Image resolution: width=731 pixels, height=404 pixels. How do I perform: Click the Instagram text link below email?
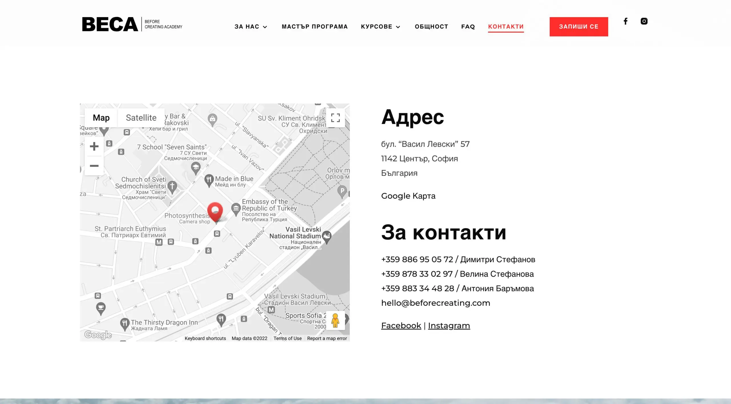(449, 325)
